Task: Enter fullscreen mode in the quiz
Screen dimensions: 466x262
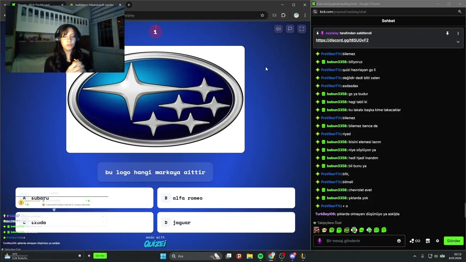Action: click(x=302, y=29)
